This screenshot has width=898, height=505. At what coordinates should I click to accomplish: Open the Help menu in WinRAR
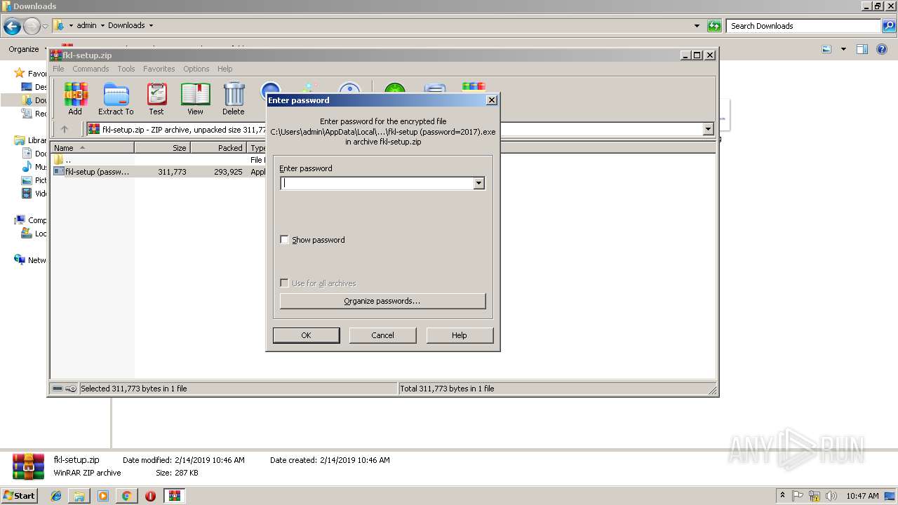coord(224,69)
